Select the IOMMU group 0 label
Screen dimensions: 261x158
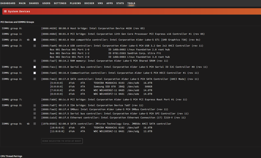12,28
